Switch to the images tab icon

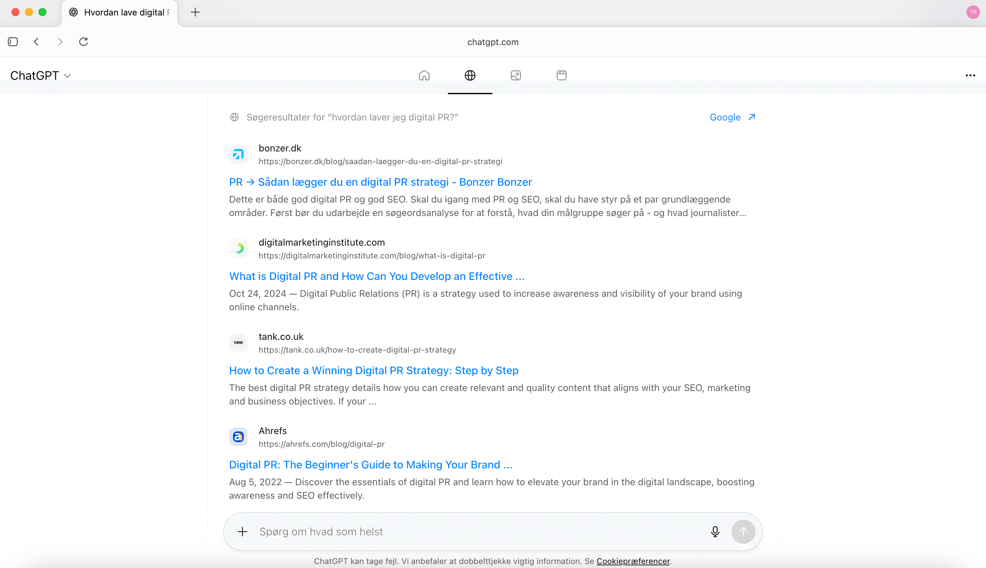click(516, 75)
